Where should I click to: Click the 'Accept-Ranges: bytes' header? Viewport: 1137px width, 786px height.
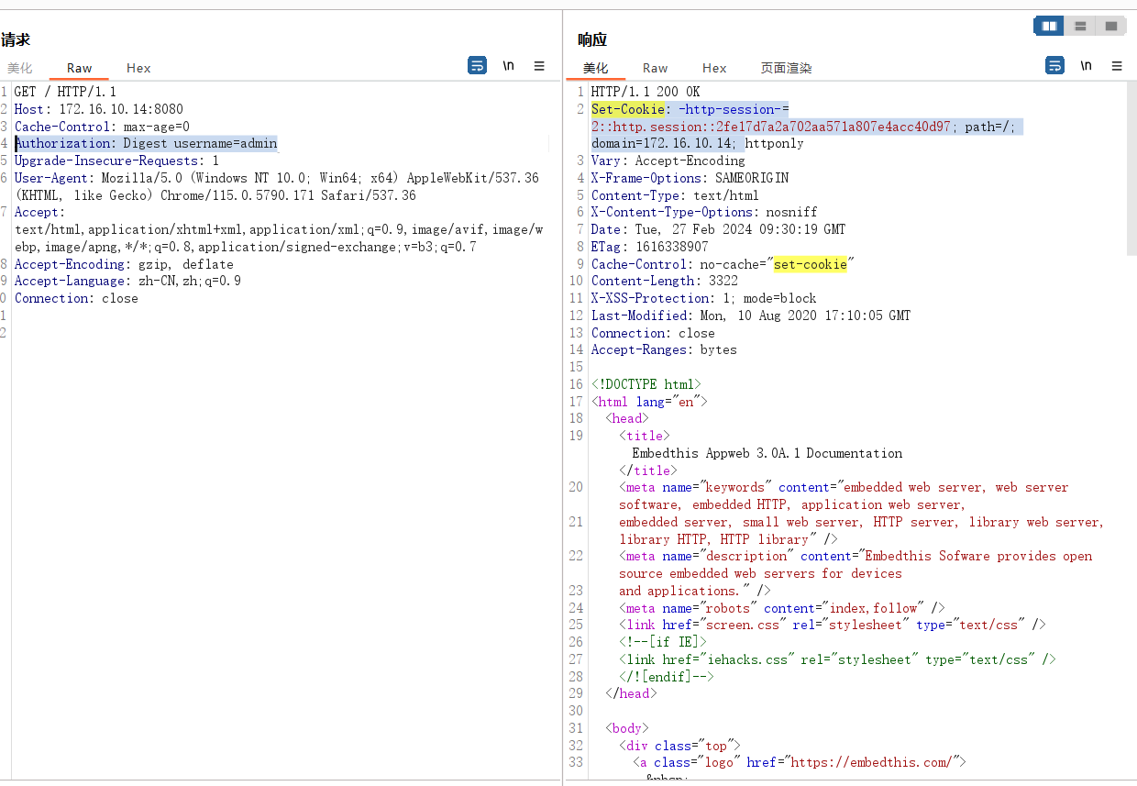(x=664, y=349)
